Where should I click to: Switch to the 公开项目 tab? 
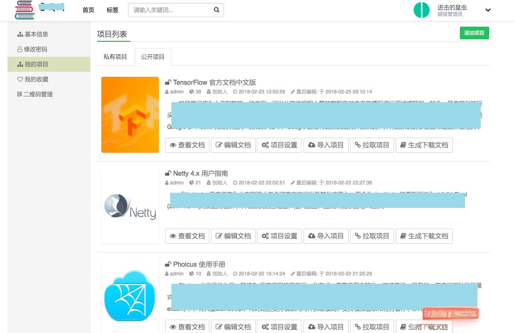153,57
